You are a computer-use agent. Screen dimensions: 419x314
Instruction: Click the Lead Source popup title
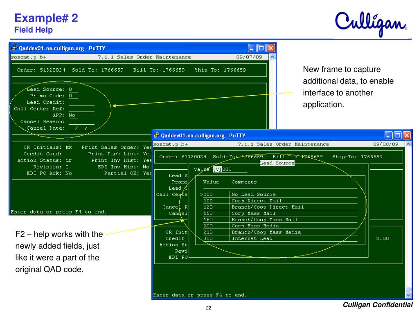coord(277,163)
